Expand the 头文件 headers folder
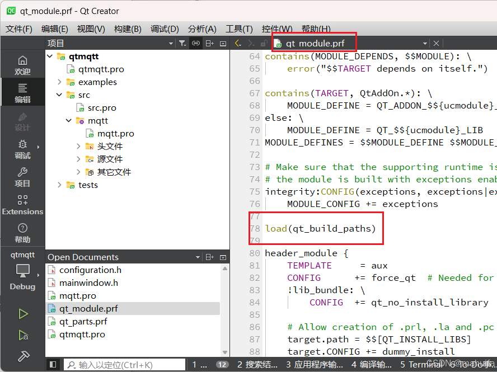Image resolution: width=497 pixels, height=372 pixels. click(x=78, y=147)
